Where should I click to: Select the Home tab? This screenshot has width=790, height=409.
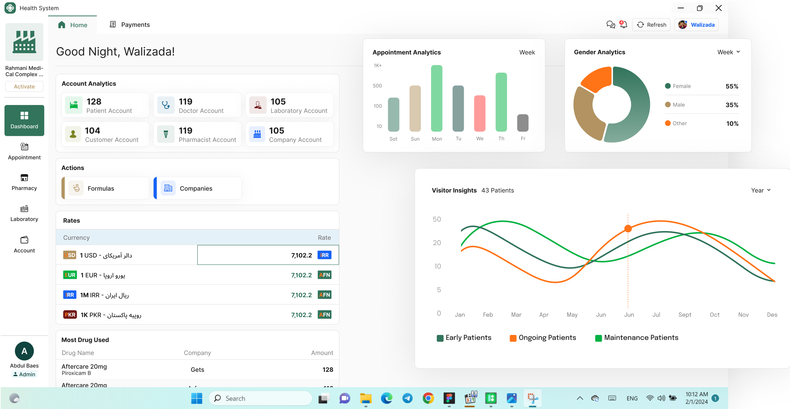point(73,25)
